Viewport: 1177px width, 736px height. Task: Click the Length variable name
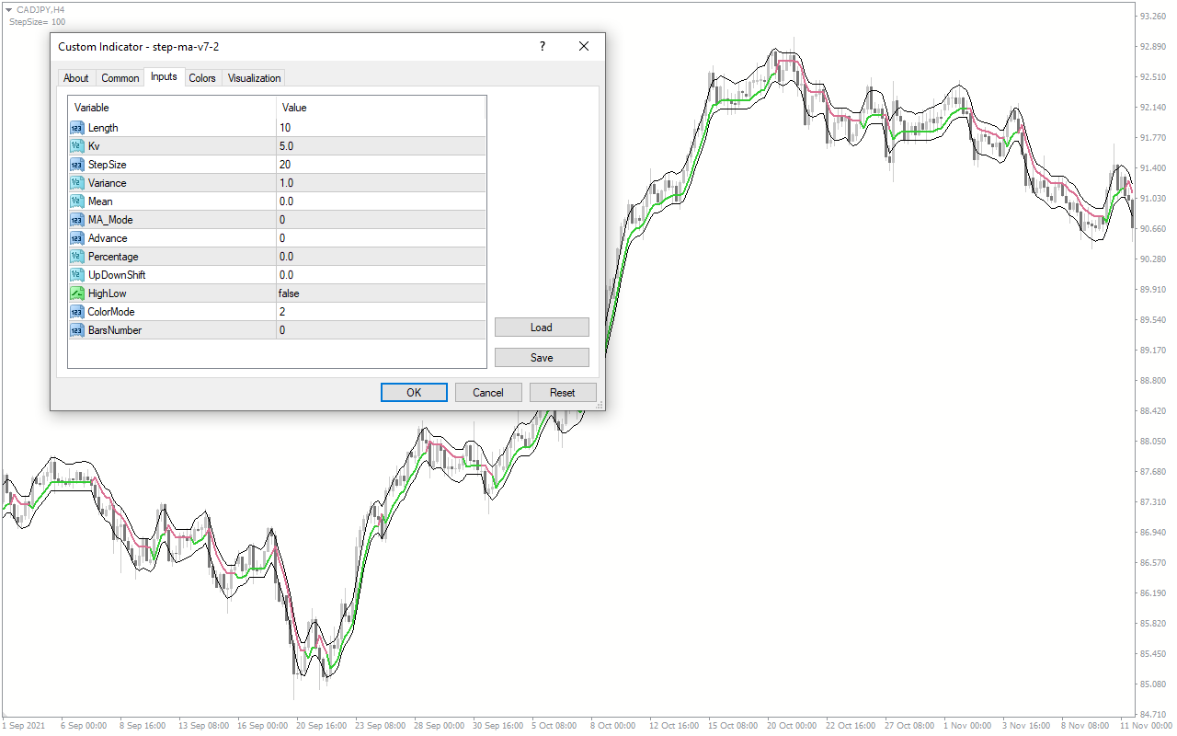(x=103, y=128)
